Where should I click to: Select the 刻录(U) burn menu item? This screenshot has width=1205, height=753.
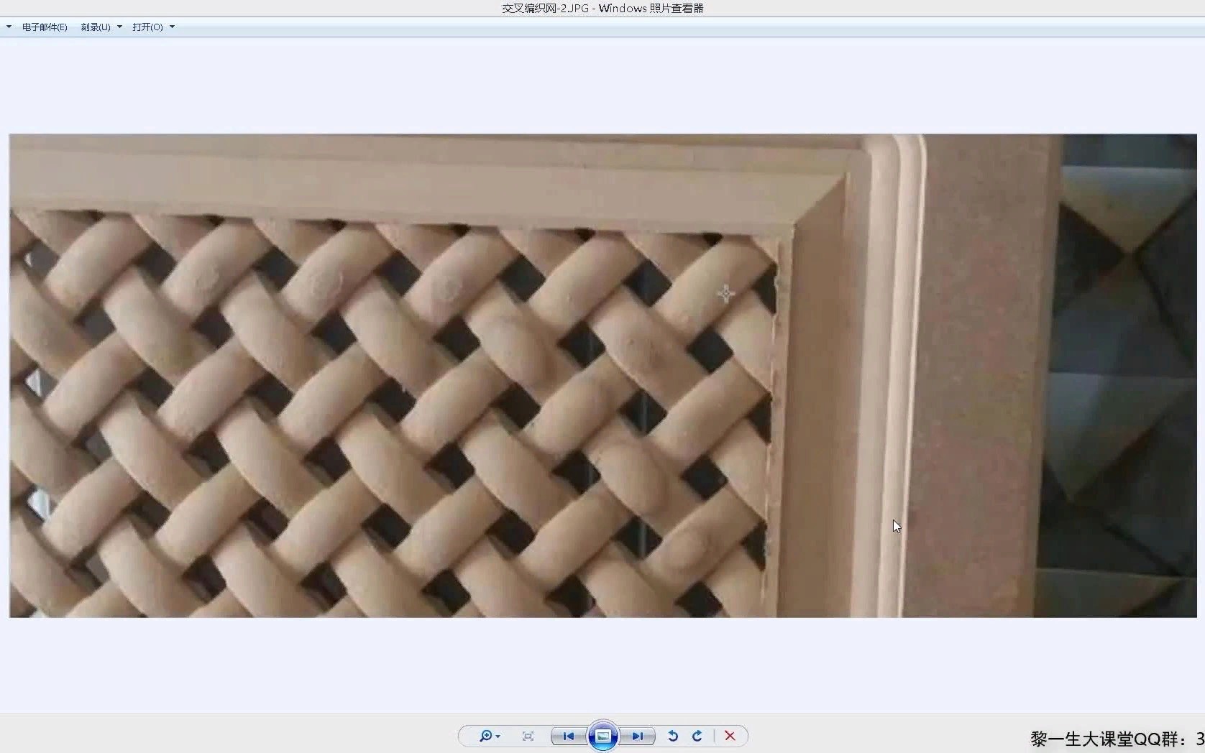point(95,27)
